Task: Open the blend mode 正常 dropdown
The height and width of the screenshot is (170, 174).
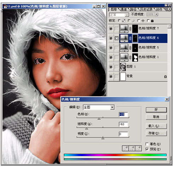Action: tap(119, 15)
